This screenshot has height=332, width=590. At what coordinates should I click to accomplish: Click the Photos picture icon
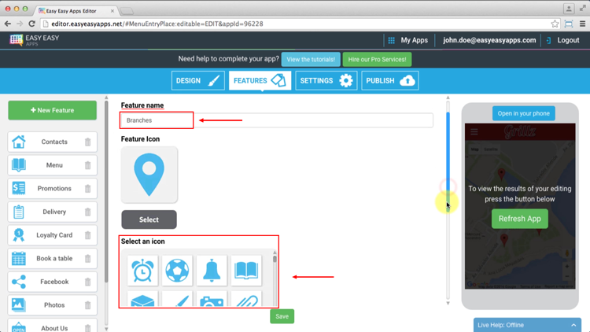point(18,305)
